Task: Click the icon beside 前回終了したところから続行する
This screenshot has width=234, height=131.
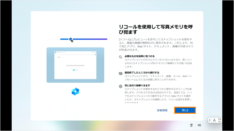Action: (x=120, y=73)
